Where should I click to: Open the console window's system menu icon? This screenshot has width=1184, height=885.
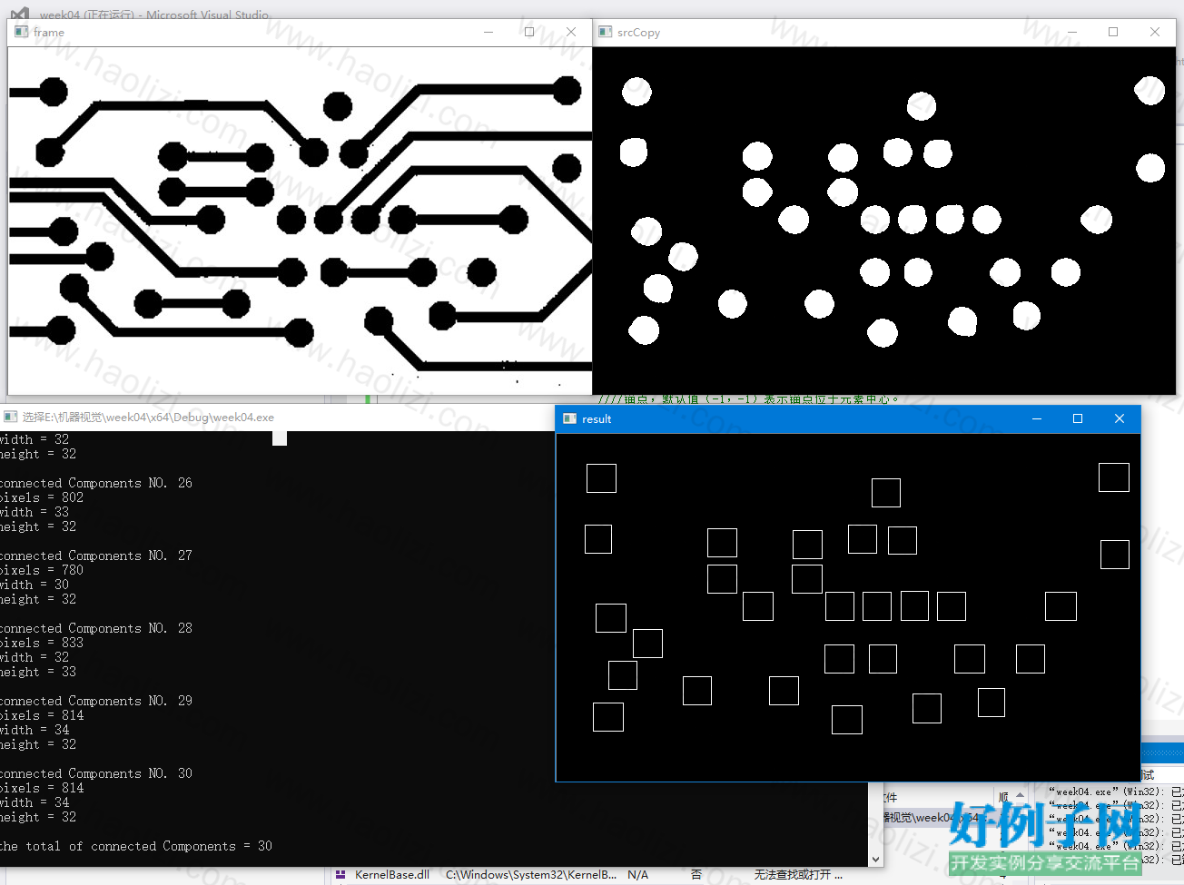[x=11, y=417]
